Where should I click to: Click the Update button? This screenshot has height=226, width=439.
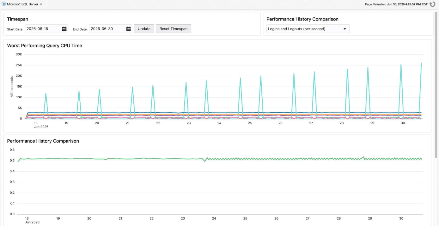coord(144,29)
